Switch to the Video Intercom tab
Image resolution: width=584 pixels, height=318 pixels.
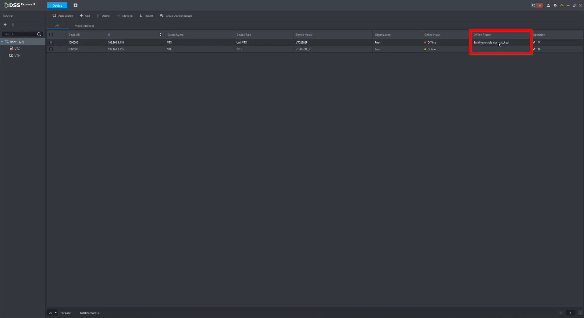pyautogui.click(x=84, y=26)
